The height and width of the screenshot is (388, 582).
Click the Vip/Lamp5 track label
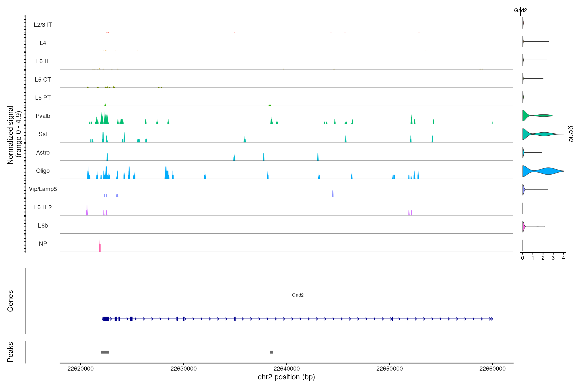[43, 189]
